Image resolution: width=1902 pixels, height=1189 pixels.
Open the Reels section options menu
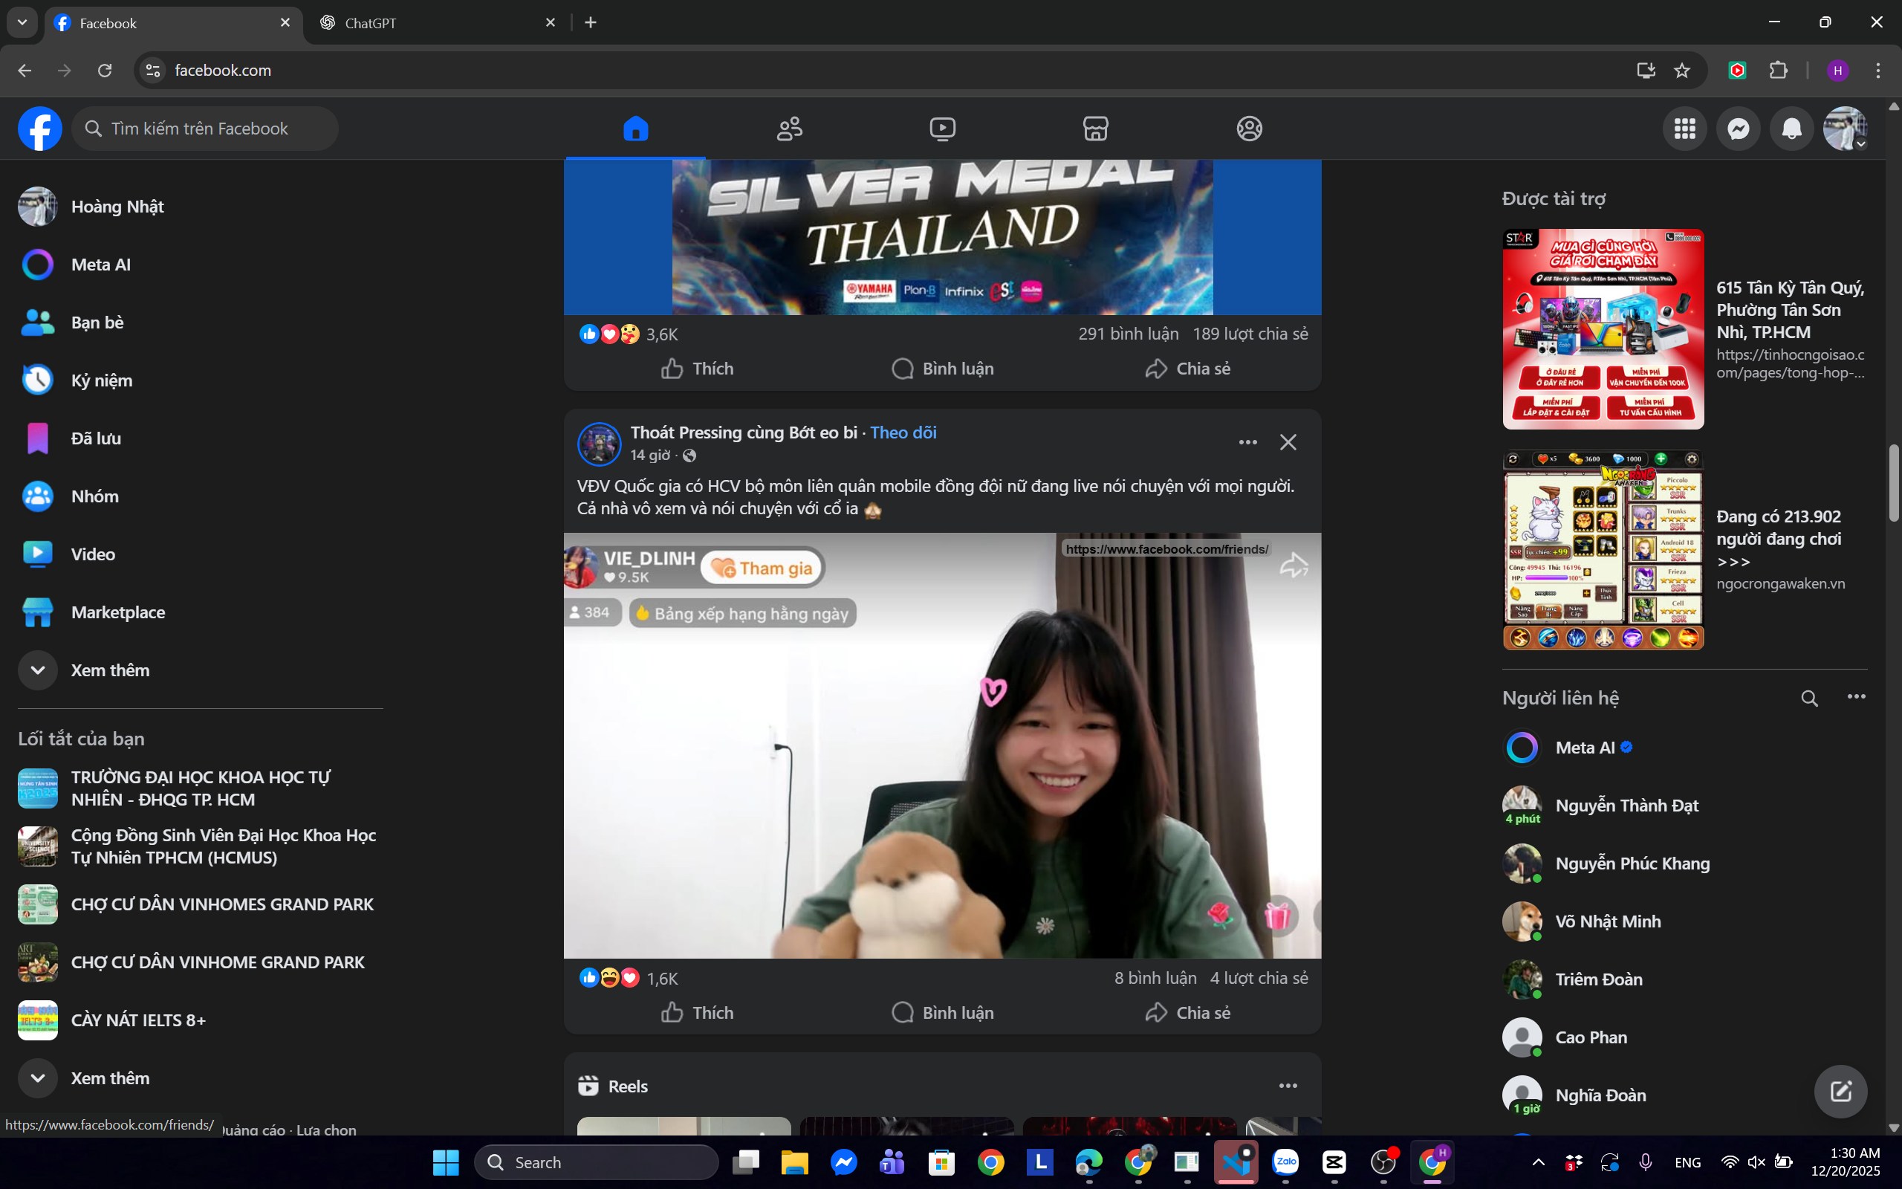coord(1288,1085)
